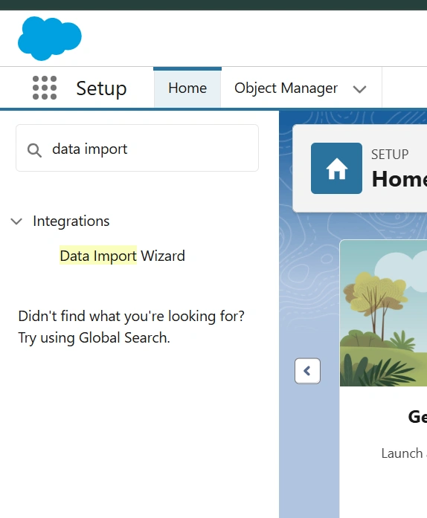Open the App Launcher dots grid
427x518 pixels.
point(45,88)
